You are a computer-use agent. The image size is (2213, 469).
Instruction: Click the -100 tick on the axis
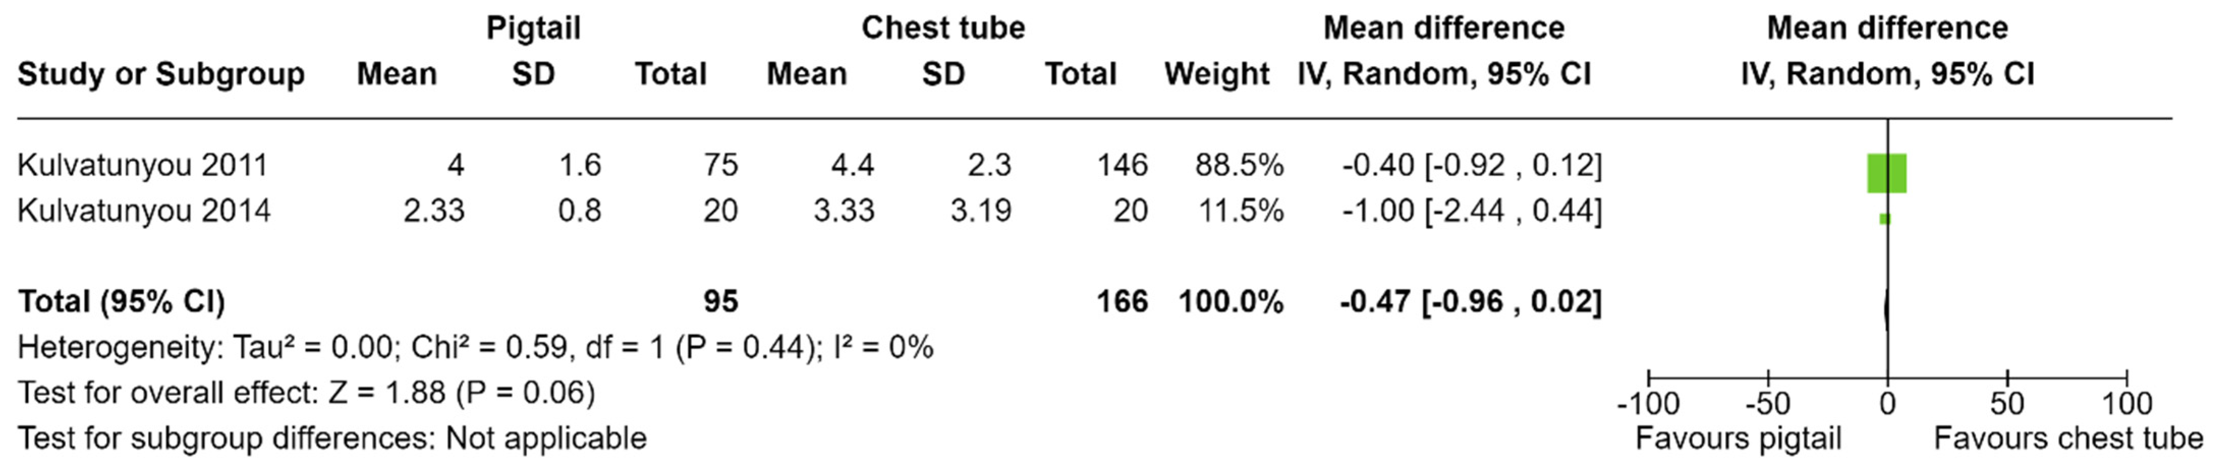pyautogui.click(x=1648, y=404)
